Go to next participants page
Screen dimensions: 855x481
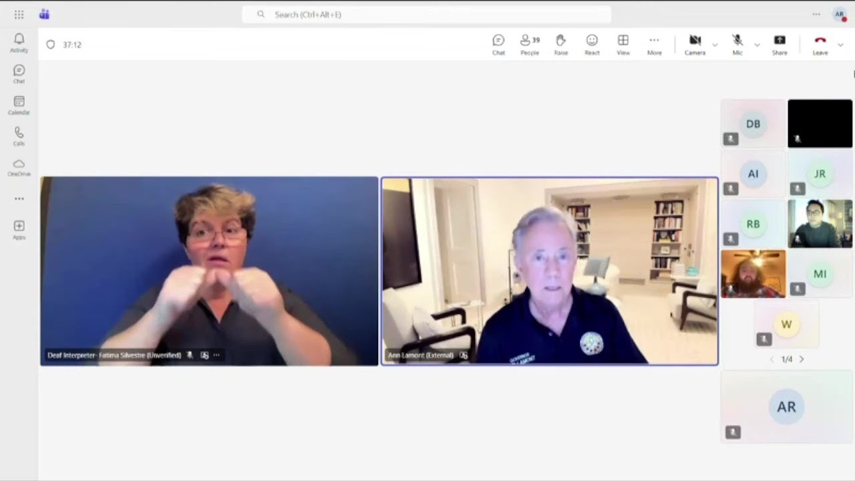tap(802, 359)
